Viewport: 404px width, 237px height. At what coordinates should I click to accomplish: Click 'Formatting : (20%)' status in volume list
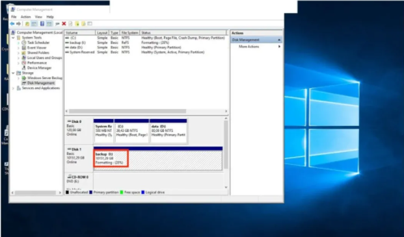click(x=155, y=43)
